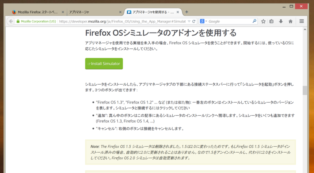Close the Mozilla Firefox スタートページ tab

click(63, 12)
